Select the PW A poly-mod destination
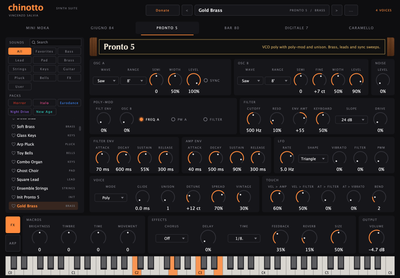The width and height of the screenshot is (400, 278). tap(173, 119)
